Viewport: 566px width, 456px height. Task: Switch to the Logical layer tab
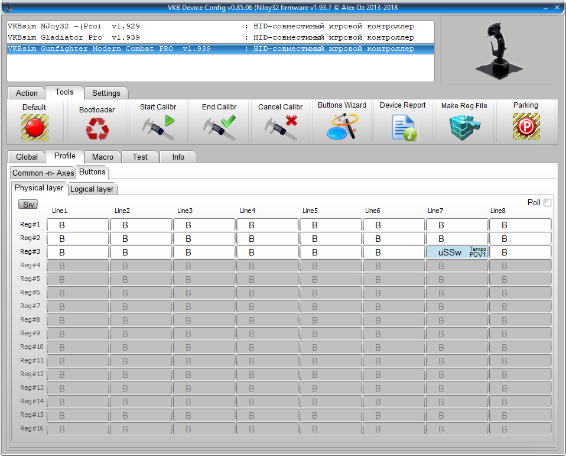coord(92,189)
